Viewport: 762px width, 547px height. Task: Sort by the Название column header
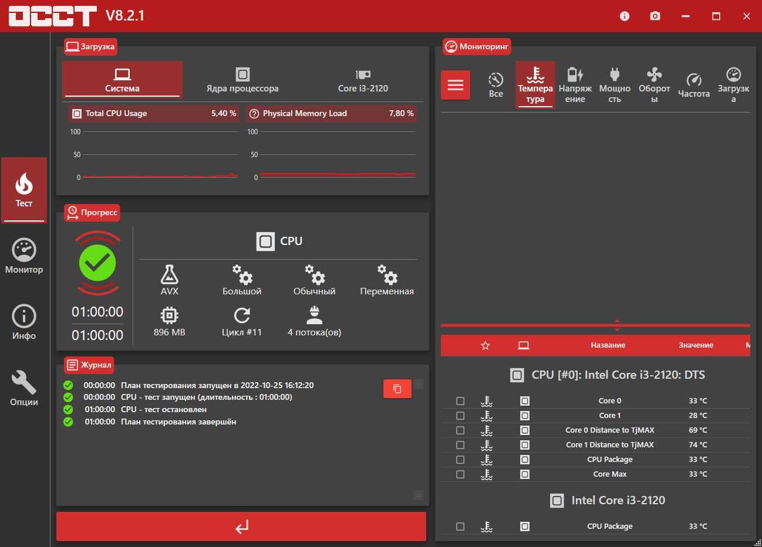pyautogui.click(x=608, y=345)
